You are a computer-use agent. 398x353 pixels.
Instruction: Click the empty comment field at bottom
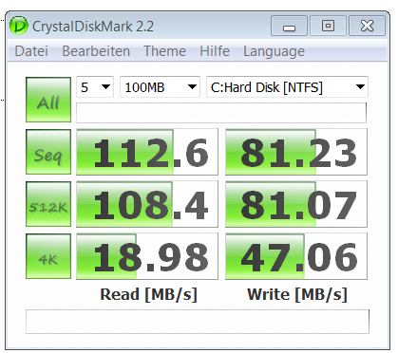coord(198,322)
